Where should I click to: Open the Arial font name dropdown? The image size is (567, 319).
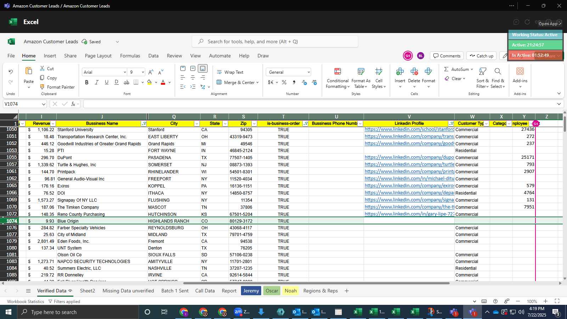coord(125,72)
